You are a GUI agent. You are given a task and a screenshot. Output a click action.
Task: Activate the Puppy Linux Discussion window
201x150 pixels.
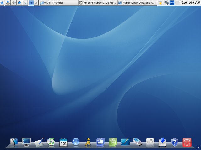pyautogui.click(x=138, y=3)
